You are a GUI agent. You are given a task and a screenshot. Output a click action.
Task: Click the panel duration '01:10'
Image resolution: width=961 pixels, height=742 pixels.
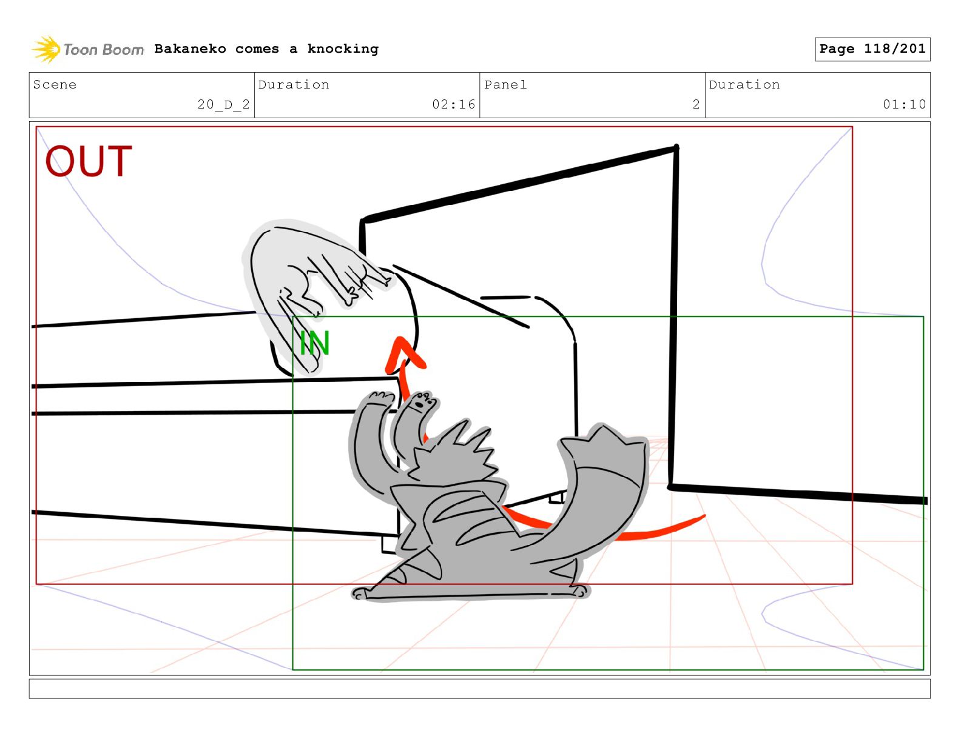(905, 104)
